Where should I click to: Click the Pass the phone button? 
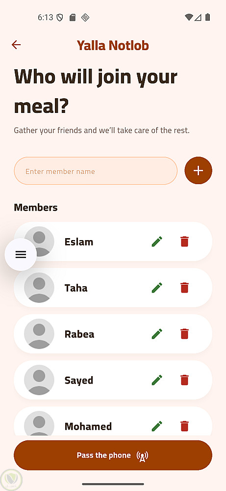click(x=113, y=455)
